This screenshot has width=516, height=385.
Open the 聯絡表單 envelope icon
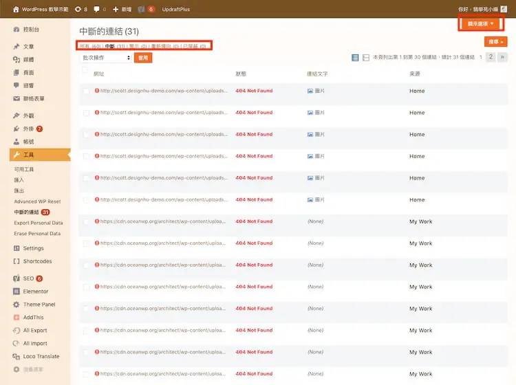coord(16,98)
